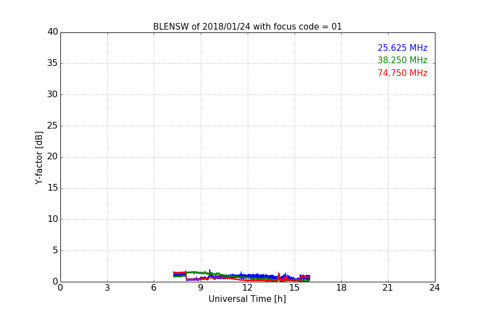Select the blue 25.625 MHz legend label
Screen dimensions: 483x322
[402, 48]
